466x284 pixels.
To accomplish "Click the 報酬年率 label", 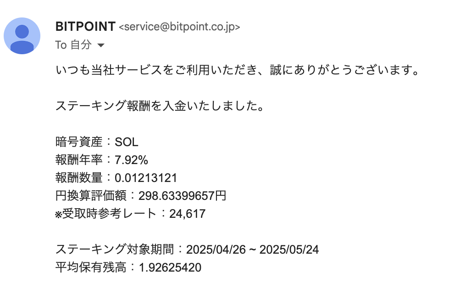I will (x=78, y=159).
